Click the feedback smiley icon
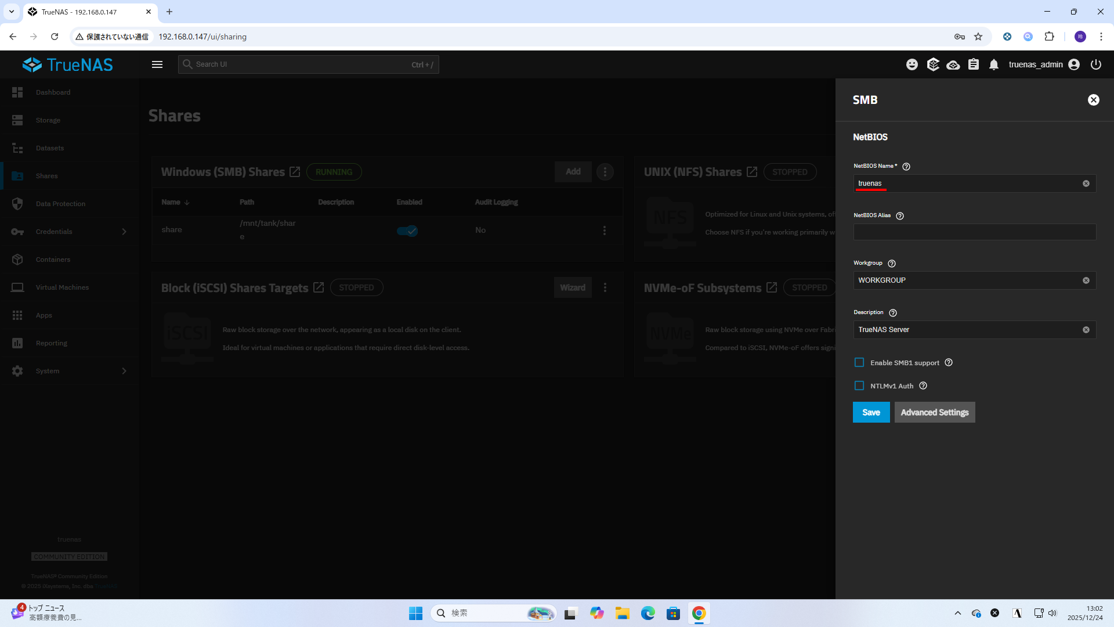 (912, 64)
